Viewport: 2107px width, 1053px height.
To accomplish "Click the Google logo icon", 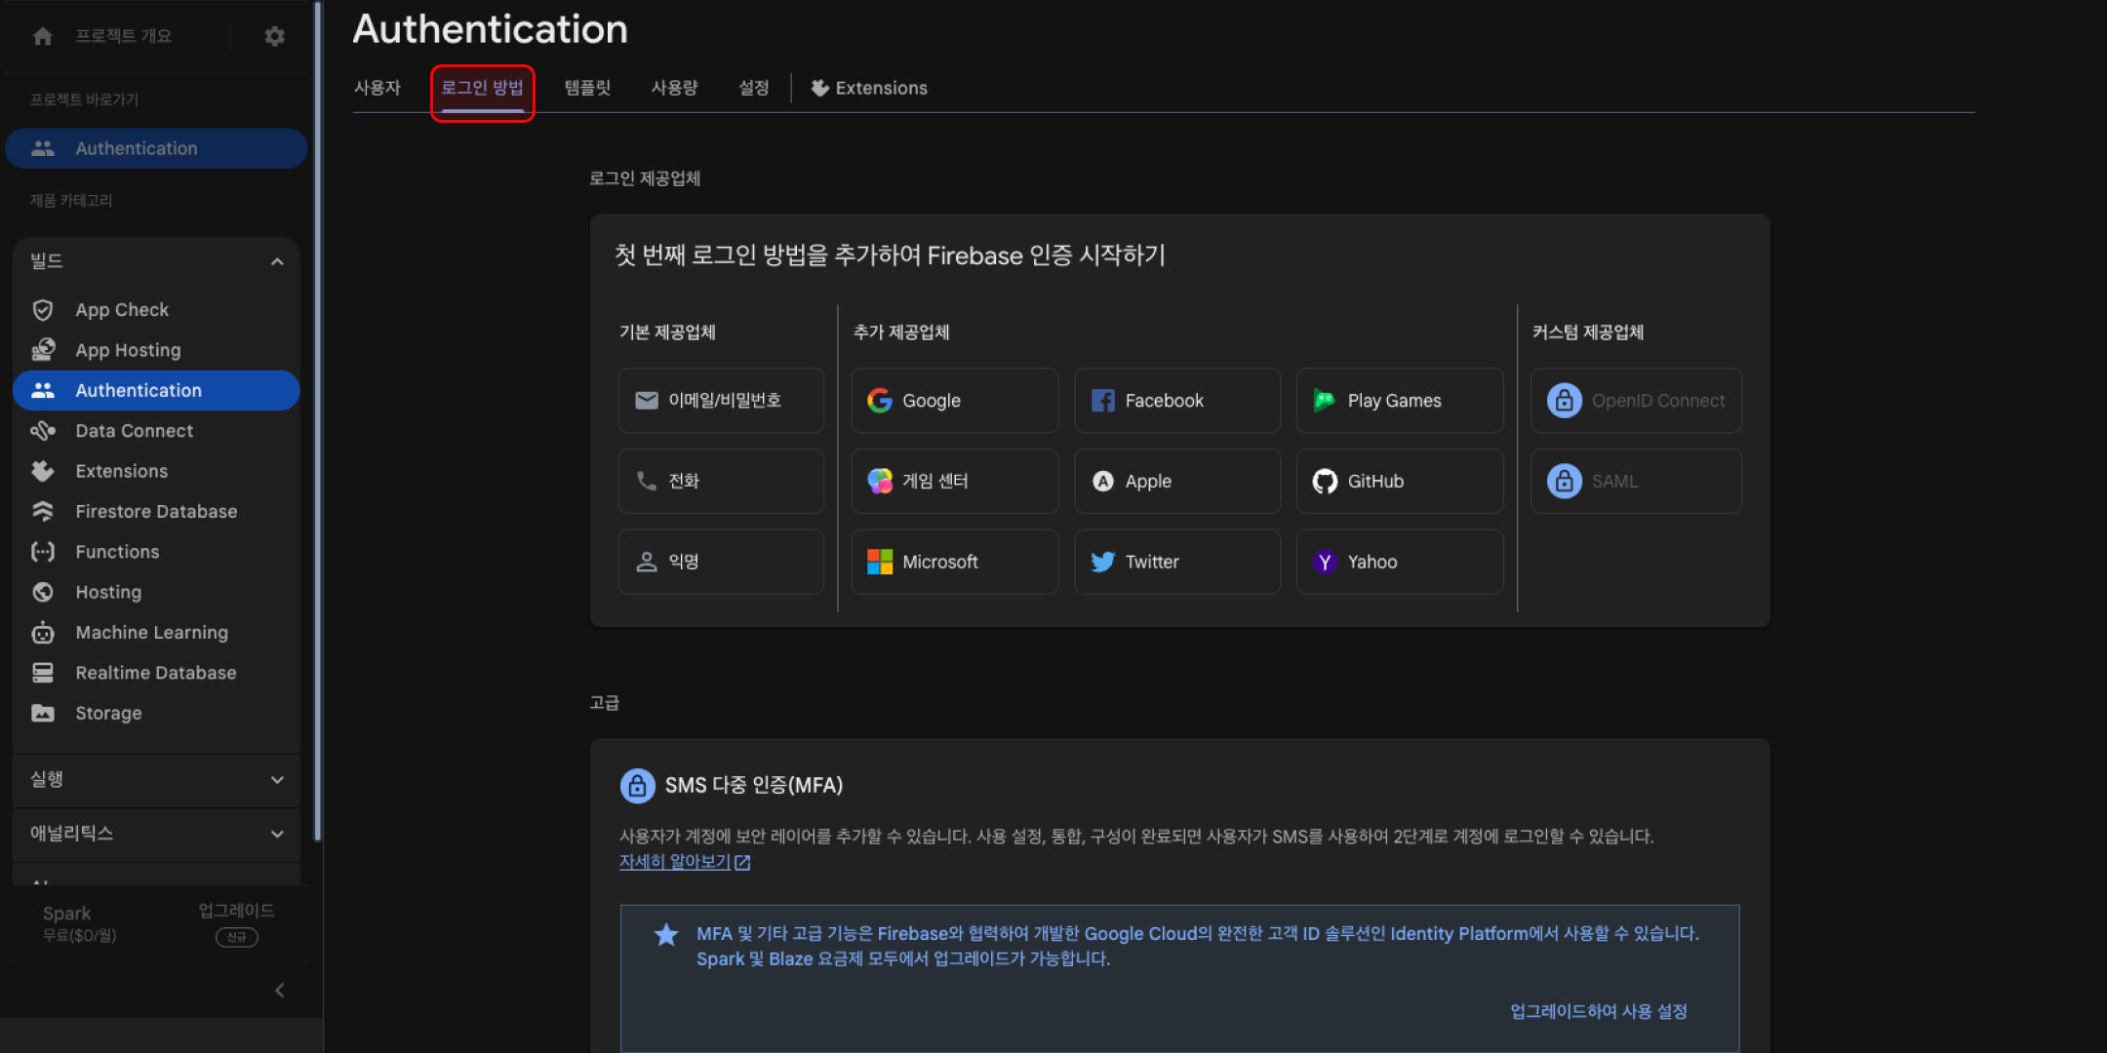I will point(880,401).
